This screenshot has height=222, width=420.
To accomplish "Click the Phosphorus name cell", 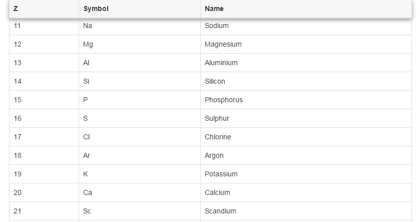I will coord(306,100).
